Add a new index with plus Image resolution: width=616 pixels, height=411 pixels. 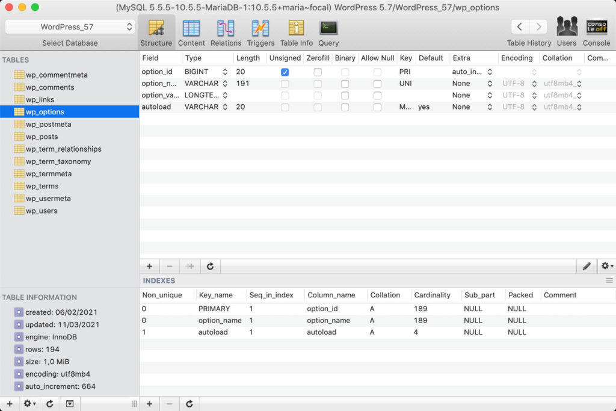pos(149,404)
